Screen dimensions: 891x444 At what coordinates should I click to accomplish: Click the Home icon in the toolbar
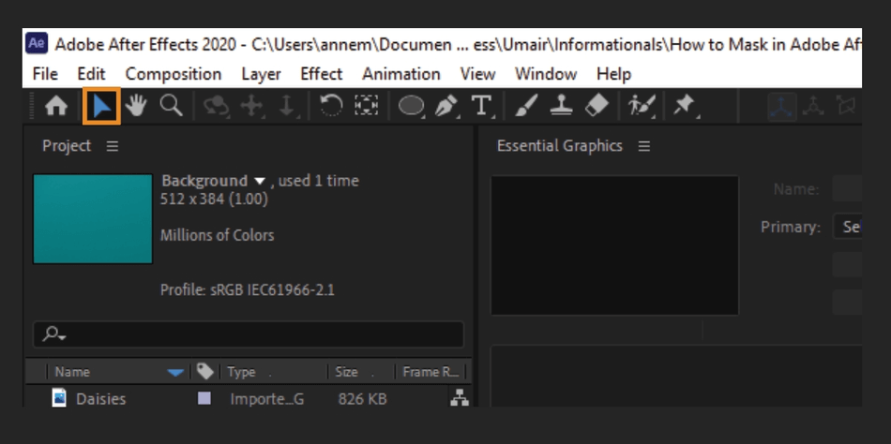55,106
